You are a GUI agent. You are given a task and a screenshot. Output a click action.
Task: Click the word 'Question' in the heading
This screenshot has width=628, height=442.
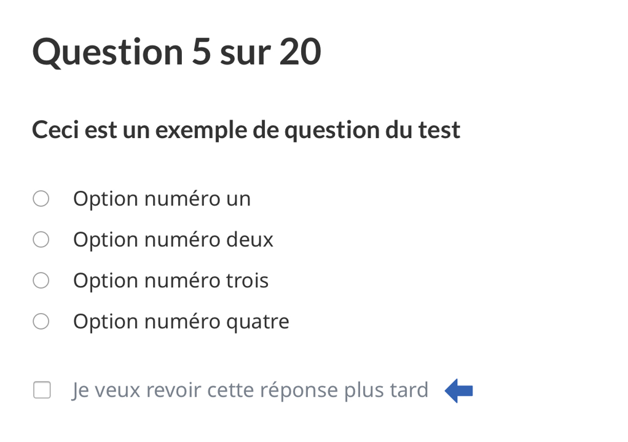[108, 52]
